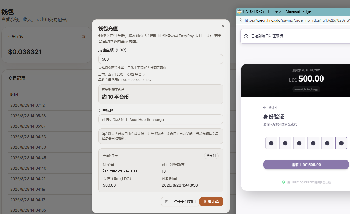Click the 时间 column header

click(14, 94)
